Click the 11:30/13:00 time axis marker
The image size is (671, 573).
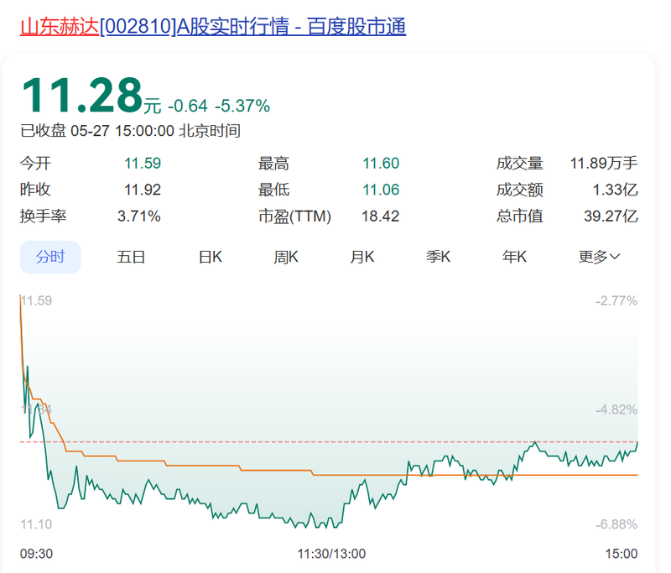pos(331,554)
